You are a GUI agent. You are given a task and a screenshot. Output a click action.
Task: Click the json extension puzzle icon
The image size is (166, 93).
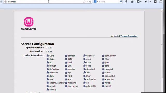[x=103, y=63]
